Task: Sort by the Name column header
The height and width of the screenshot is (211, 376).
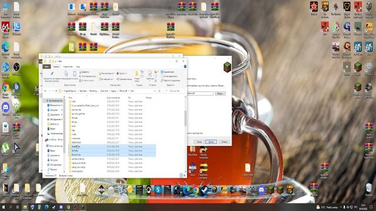Action: [x=70, y=98]
